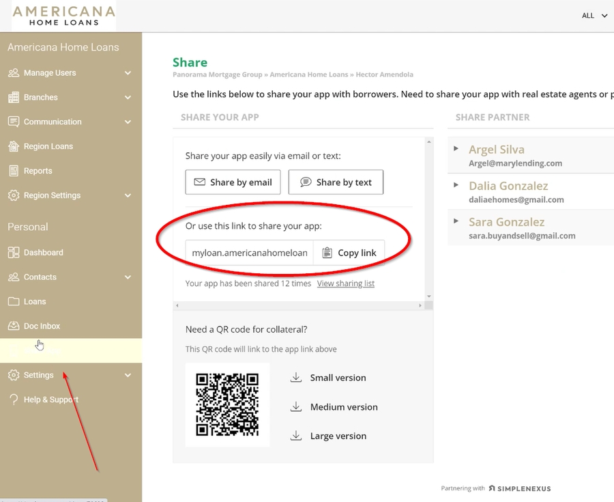Image resolution: width=614 pixels, height=502 pixels.
Task: Expand Argel Silva's partner entry
Action: pyautogui.click(x=456, y=150)
